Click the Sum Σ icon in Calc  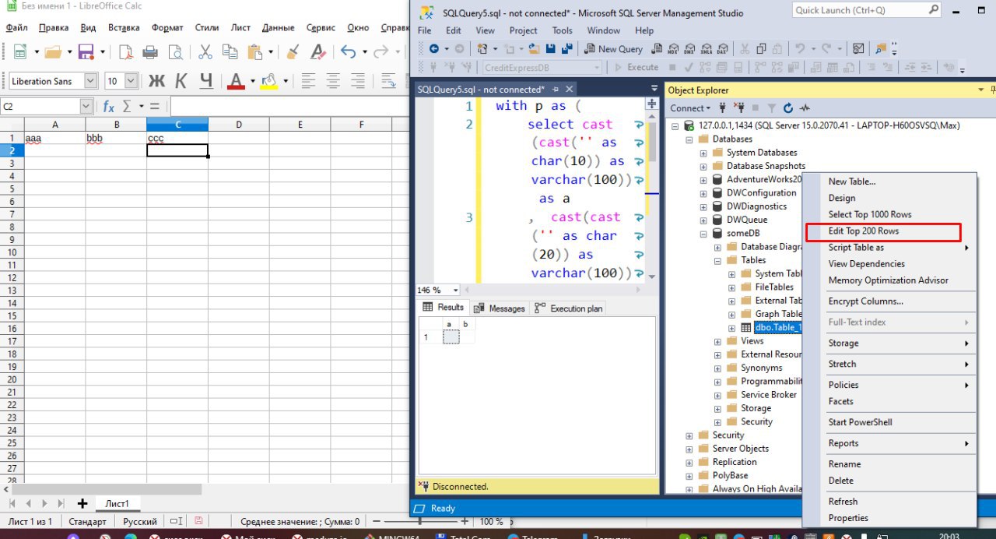(x=127, y=106)
